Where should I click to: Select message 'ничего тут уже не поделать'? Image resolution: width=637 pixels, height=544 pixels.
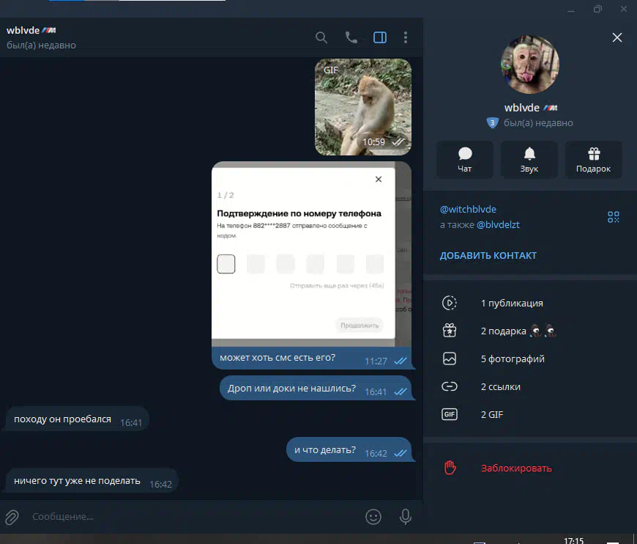(x=92, y=481)
